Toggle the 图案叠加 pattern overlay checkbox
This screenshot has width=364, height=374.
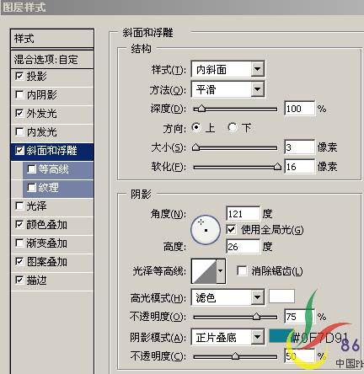pyautogui.click(x=19, y=262)
